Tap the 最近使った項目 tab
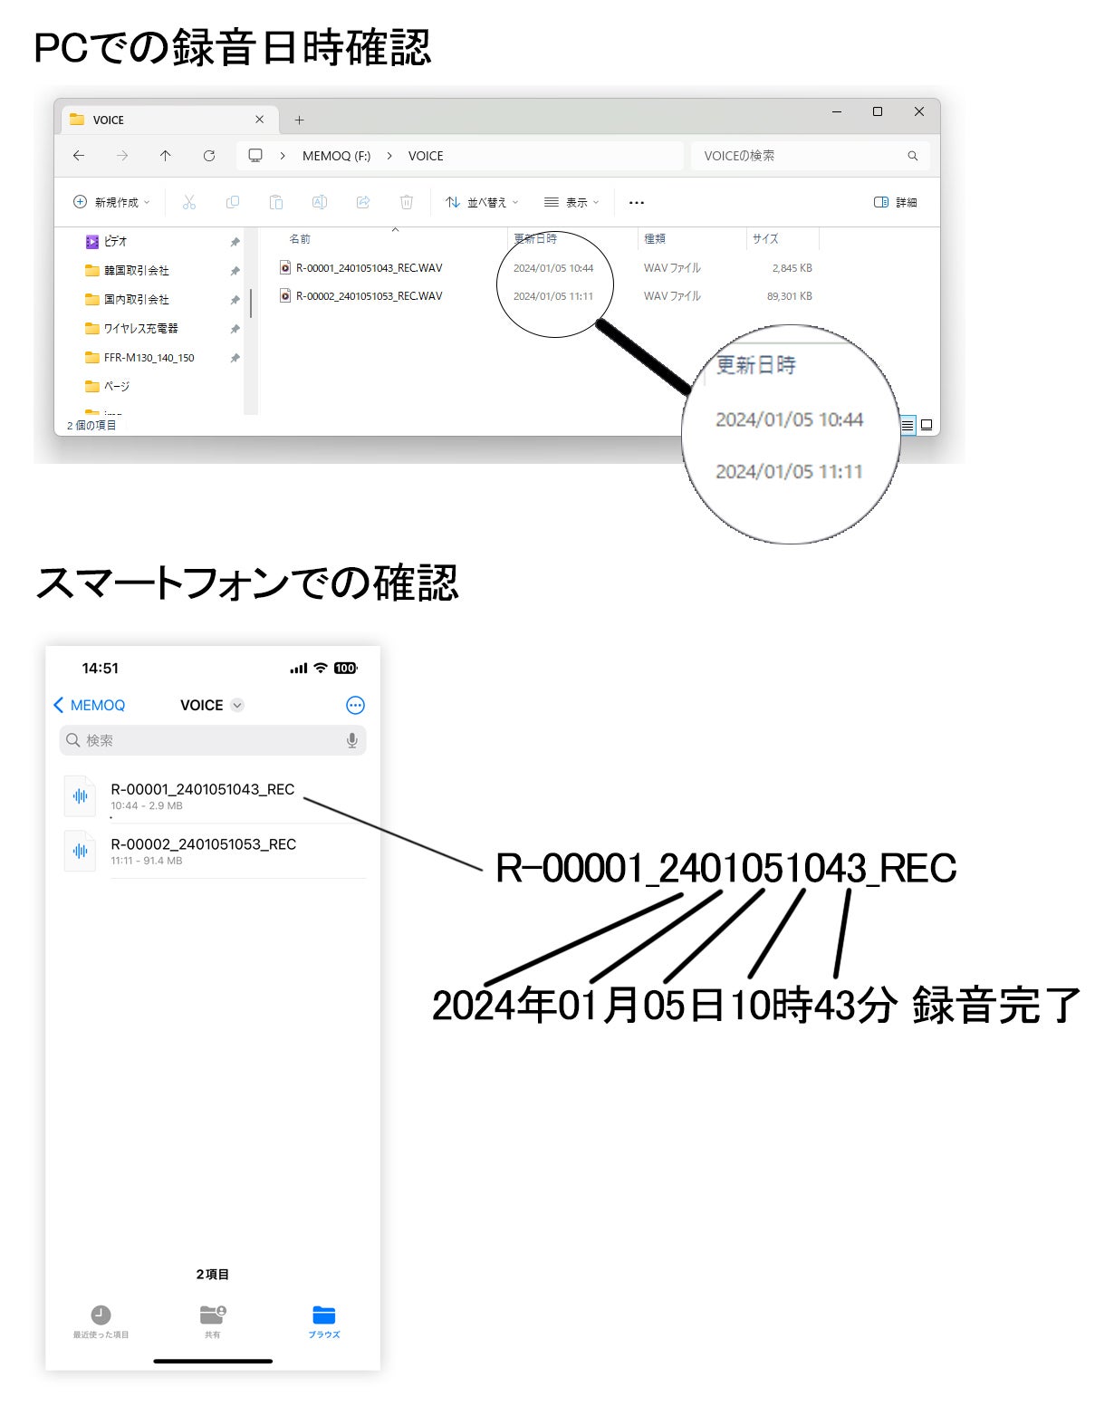This screenshot has width=1114, height=1416. coord(101,1321)
